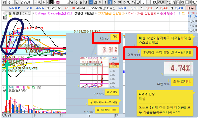This screenshot has width=198, height=118.
Task: Click the current price 5,520
Action: (x=13, y=8)
